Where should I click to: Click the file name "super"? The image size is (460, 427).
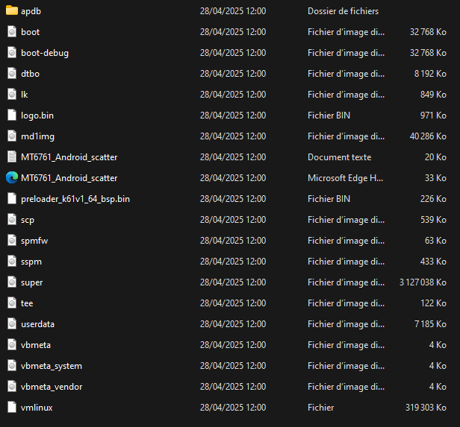(x=31, y=282)
